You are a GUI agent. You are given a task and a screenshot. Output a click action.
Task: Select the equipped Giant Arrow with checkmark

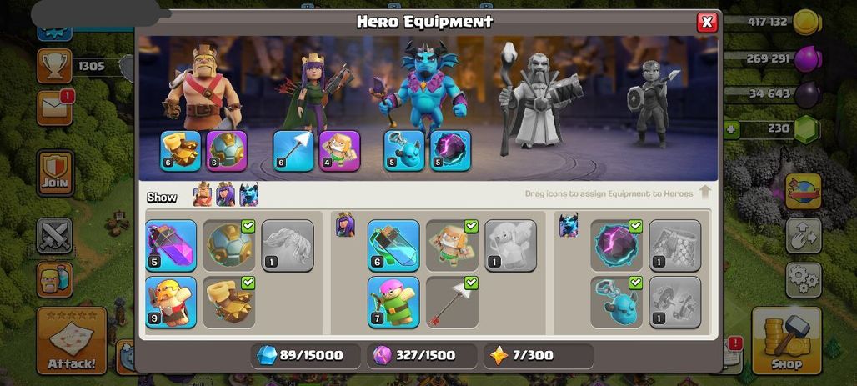point(452,302)
